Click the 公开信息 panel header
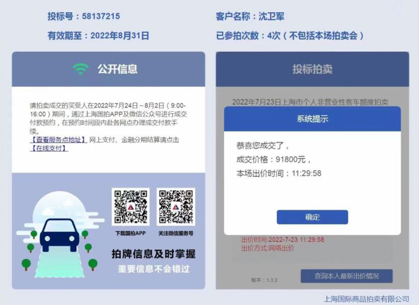 coord(108,69)
